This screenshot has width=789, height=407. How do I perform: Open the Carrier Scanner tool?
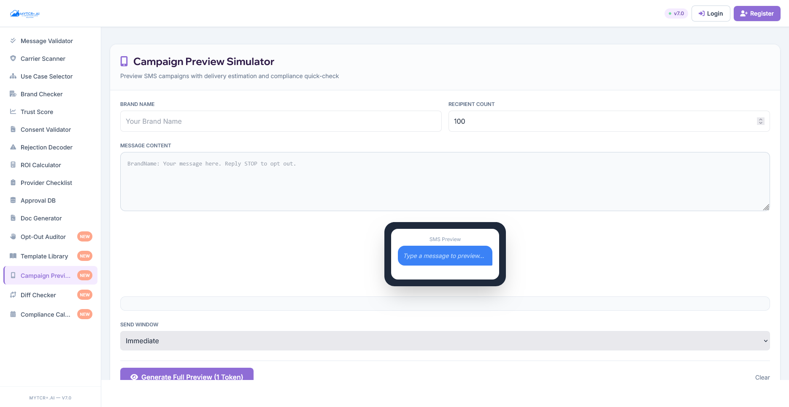pos(43,58)
